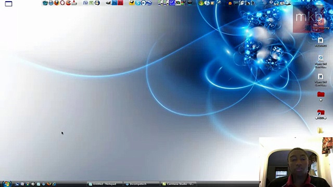Open the red folder shortcut desktop icon
Screen dimensions: 333x187
[x=321, y=113]
